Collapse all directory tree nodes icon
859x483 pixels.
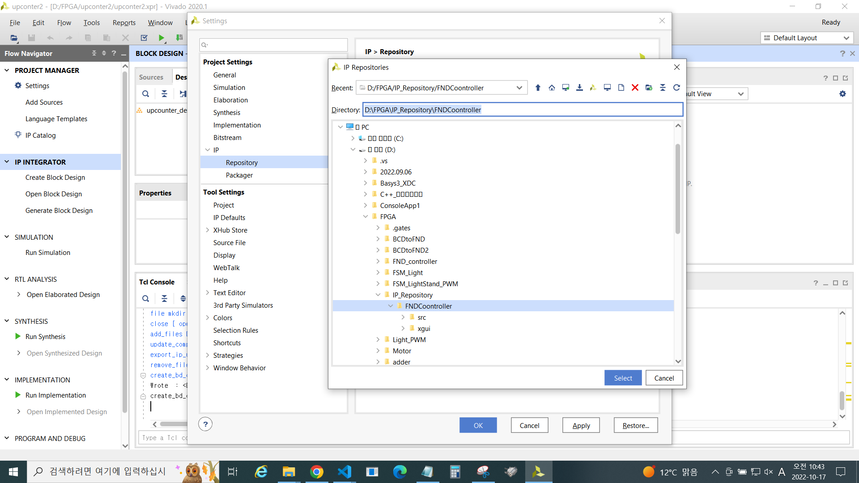click(663, 88)
